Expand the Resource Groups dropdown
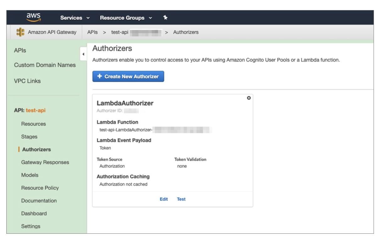 tap(126, 18)
